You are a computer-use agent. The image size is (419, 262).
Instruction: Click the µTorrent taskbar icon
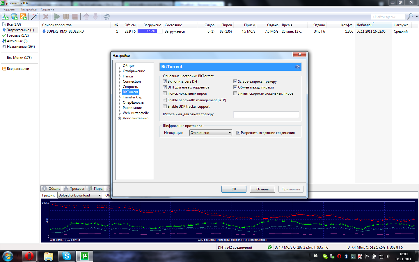pos(85,256)
